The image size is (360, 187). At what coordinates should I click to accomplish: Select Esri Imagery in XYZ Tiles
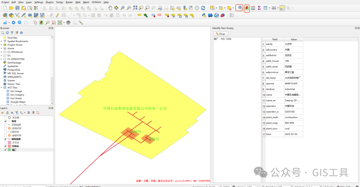tap(17, 95)
